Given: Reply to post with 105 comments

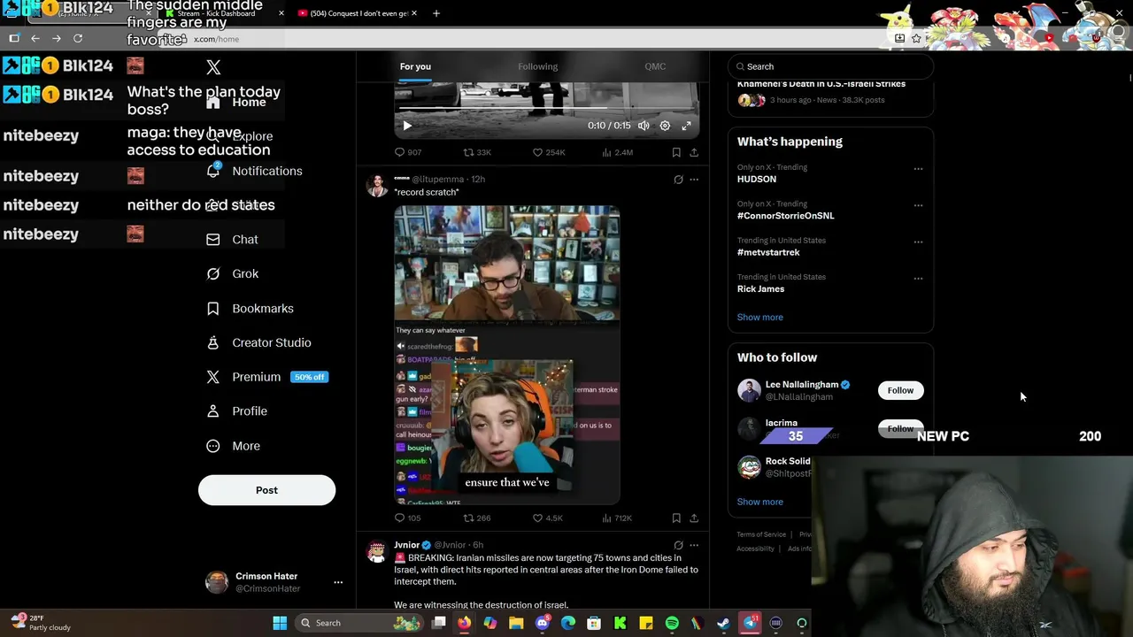Looking at the screenshot, I should pos(408,518).
